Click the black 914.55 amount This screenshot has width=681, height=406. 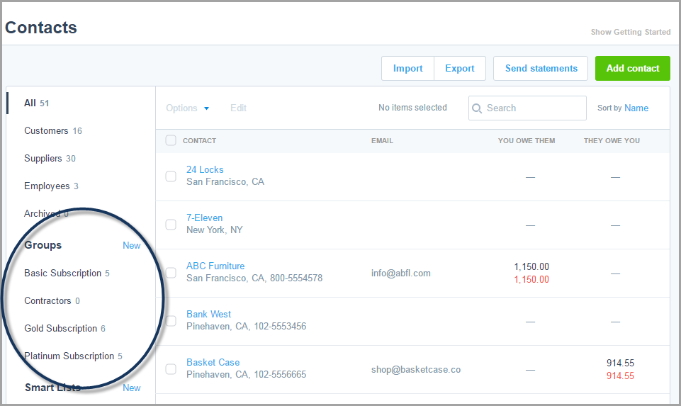point(620,363)
